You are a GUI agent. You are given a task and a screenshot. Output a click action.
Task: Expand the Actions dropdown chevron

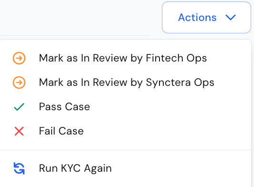[x=231, y=18]
